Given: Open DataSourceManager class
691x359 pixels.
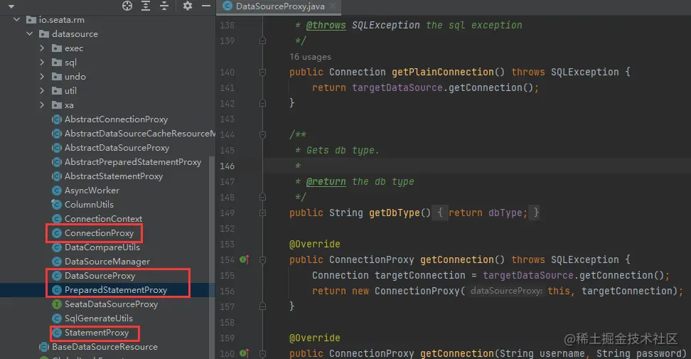Looking at the screenshot, I should (x=107, y=262).
